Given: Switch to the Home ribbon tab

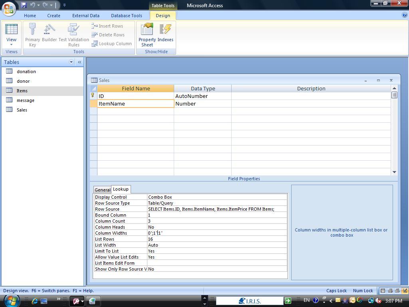Looking at the screenshot, I should tap(30, 16).
